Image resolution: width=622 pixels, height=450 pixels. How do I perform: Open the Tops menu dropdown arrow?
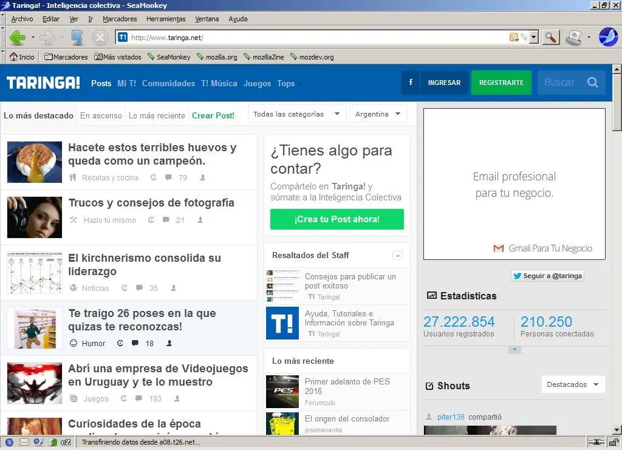(x=300, y=84)
